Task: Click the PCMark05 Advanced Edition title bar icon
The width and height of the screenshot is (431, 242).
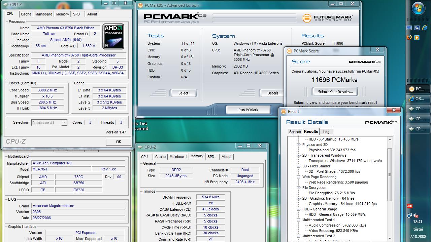Action: tap(140, 5)
